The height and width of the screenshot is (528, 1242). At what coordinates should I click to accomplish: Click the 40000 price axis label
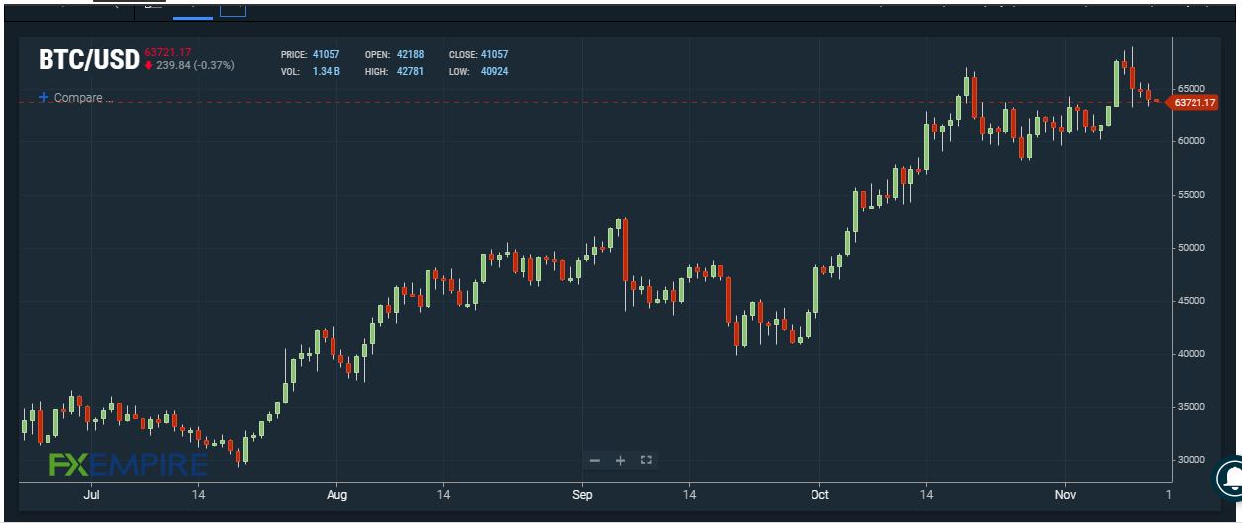(1192, 354)
